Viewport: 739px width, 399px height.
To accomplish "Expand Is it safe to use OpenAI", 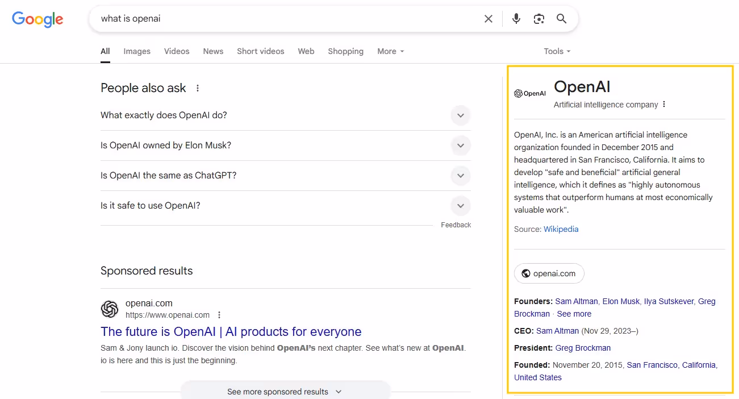I will point(286,206).
